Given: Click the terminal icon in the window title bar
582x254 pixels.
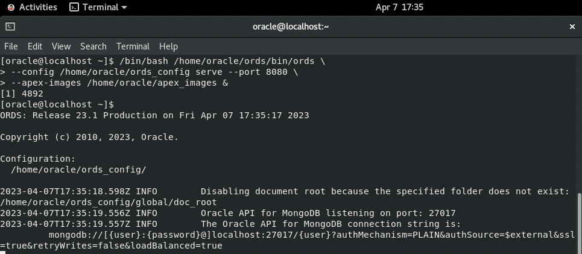Looking at the screenshot, I should [x=10, y=27].
